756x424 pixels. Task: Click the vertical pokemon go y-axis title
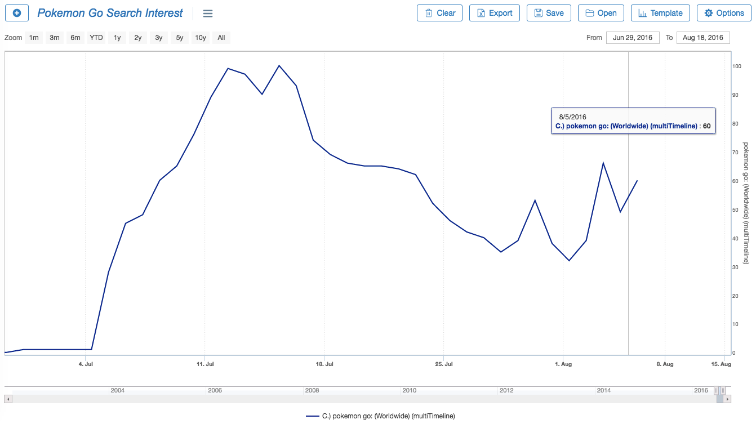746,203
